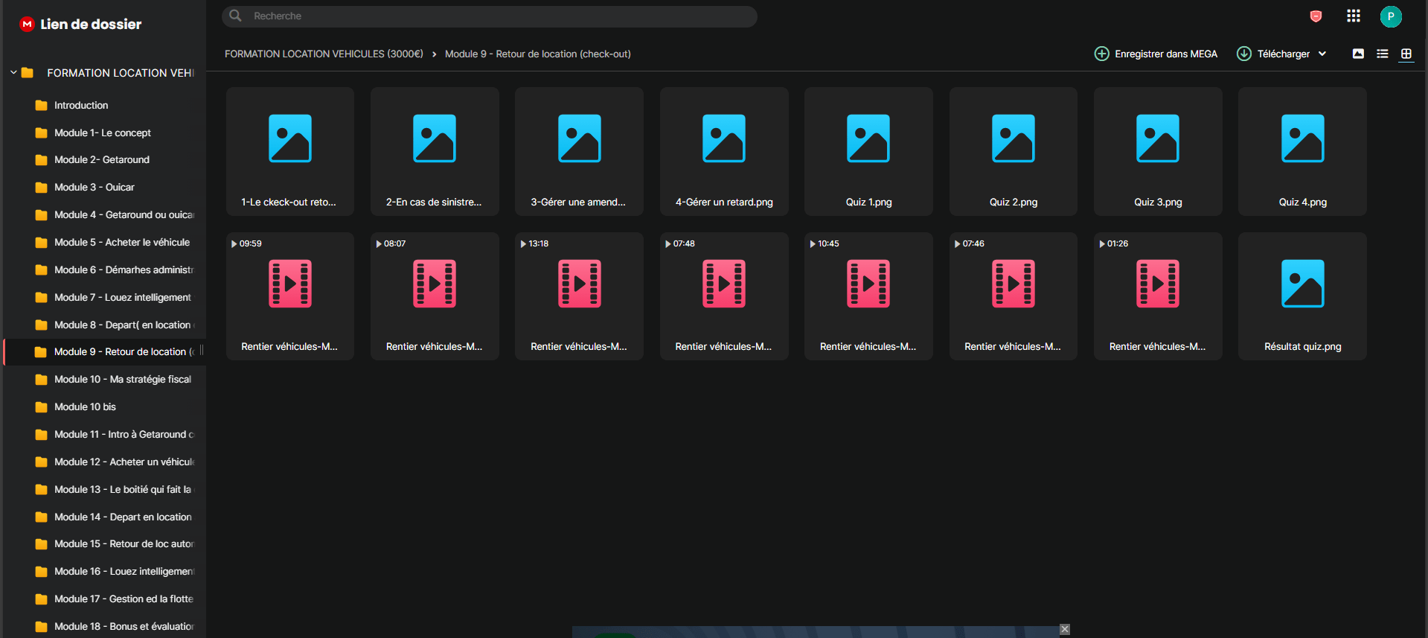This screenshot has width=1428, height=638.
Task: Play the 09:59 Rentier véhicules video
Action: [290, 296]
